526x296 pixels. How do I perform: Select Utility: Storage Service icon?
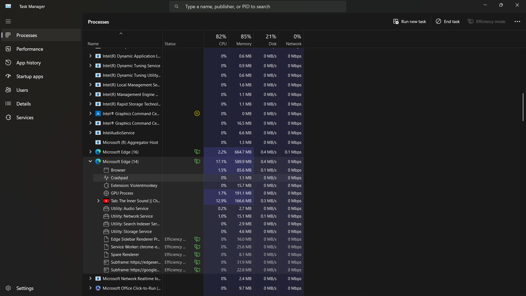click(106, 232)
